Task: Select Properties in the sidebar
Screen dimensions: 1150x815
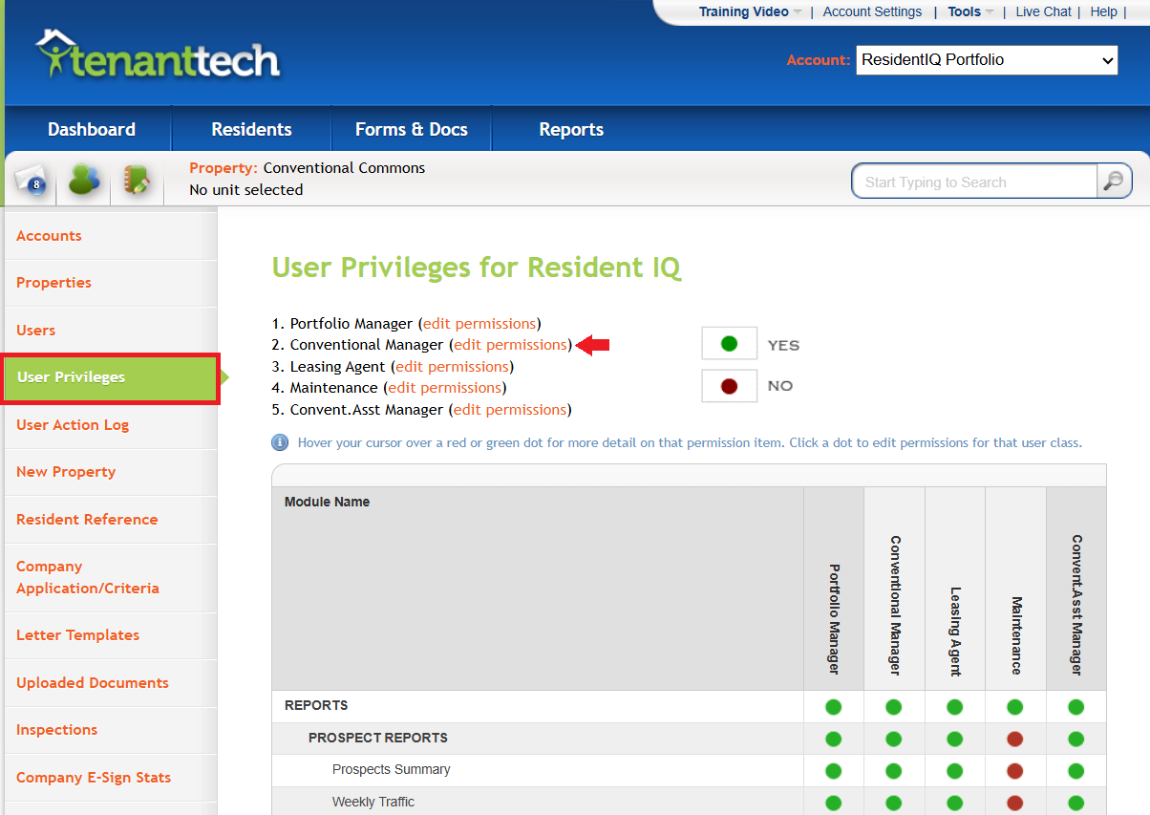Action: coord(53,283)
